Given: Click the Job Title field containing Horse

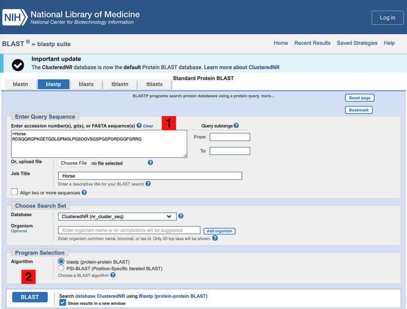Looking at the screenshot, I should tap(150, 176).
